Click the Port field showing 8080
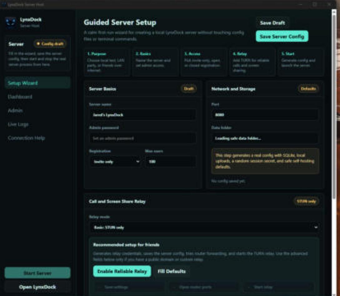 point(265,115)
